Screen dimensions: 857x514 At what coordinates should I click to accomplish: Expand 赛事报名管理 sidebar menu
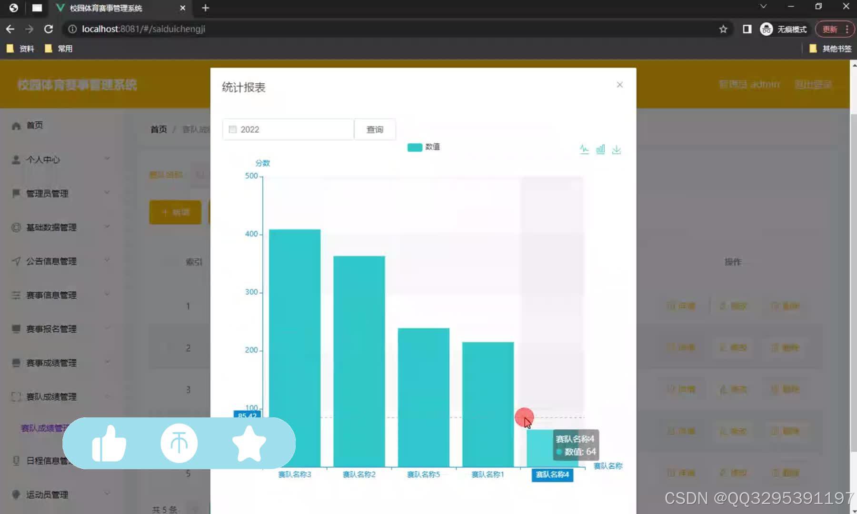62,329
